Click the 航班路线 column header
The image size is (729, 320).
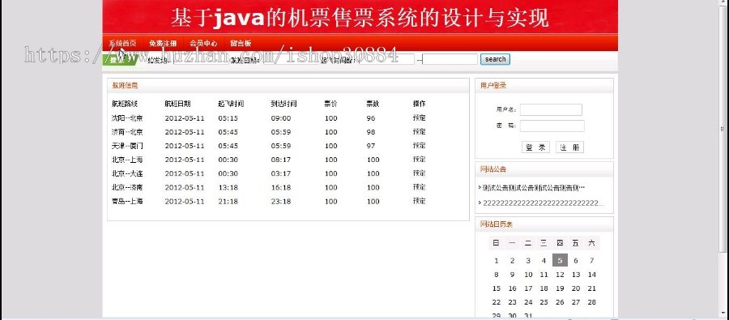(125, 104)
